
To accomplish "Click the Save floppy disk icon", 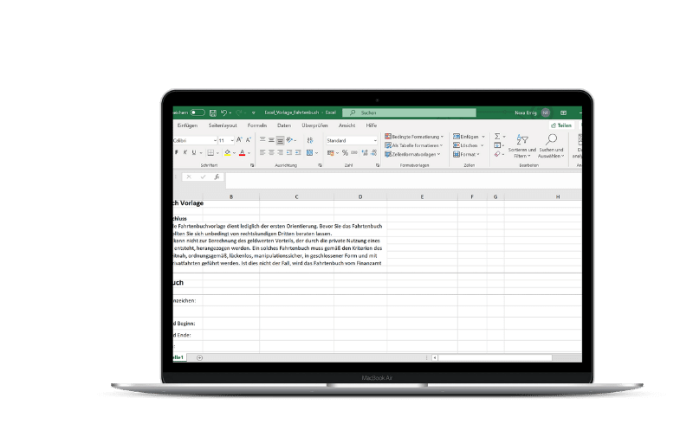I will coord(212,113).
